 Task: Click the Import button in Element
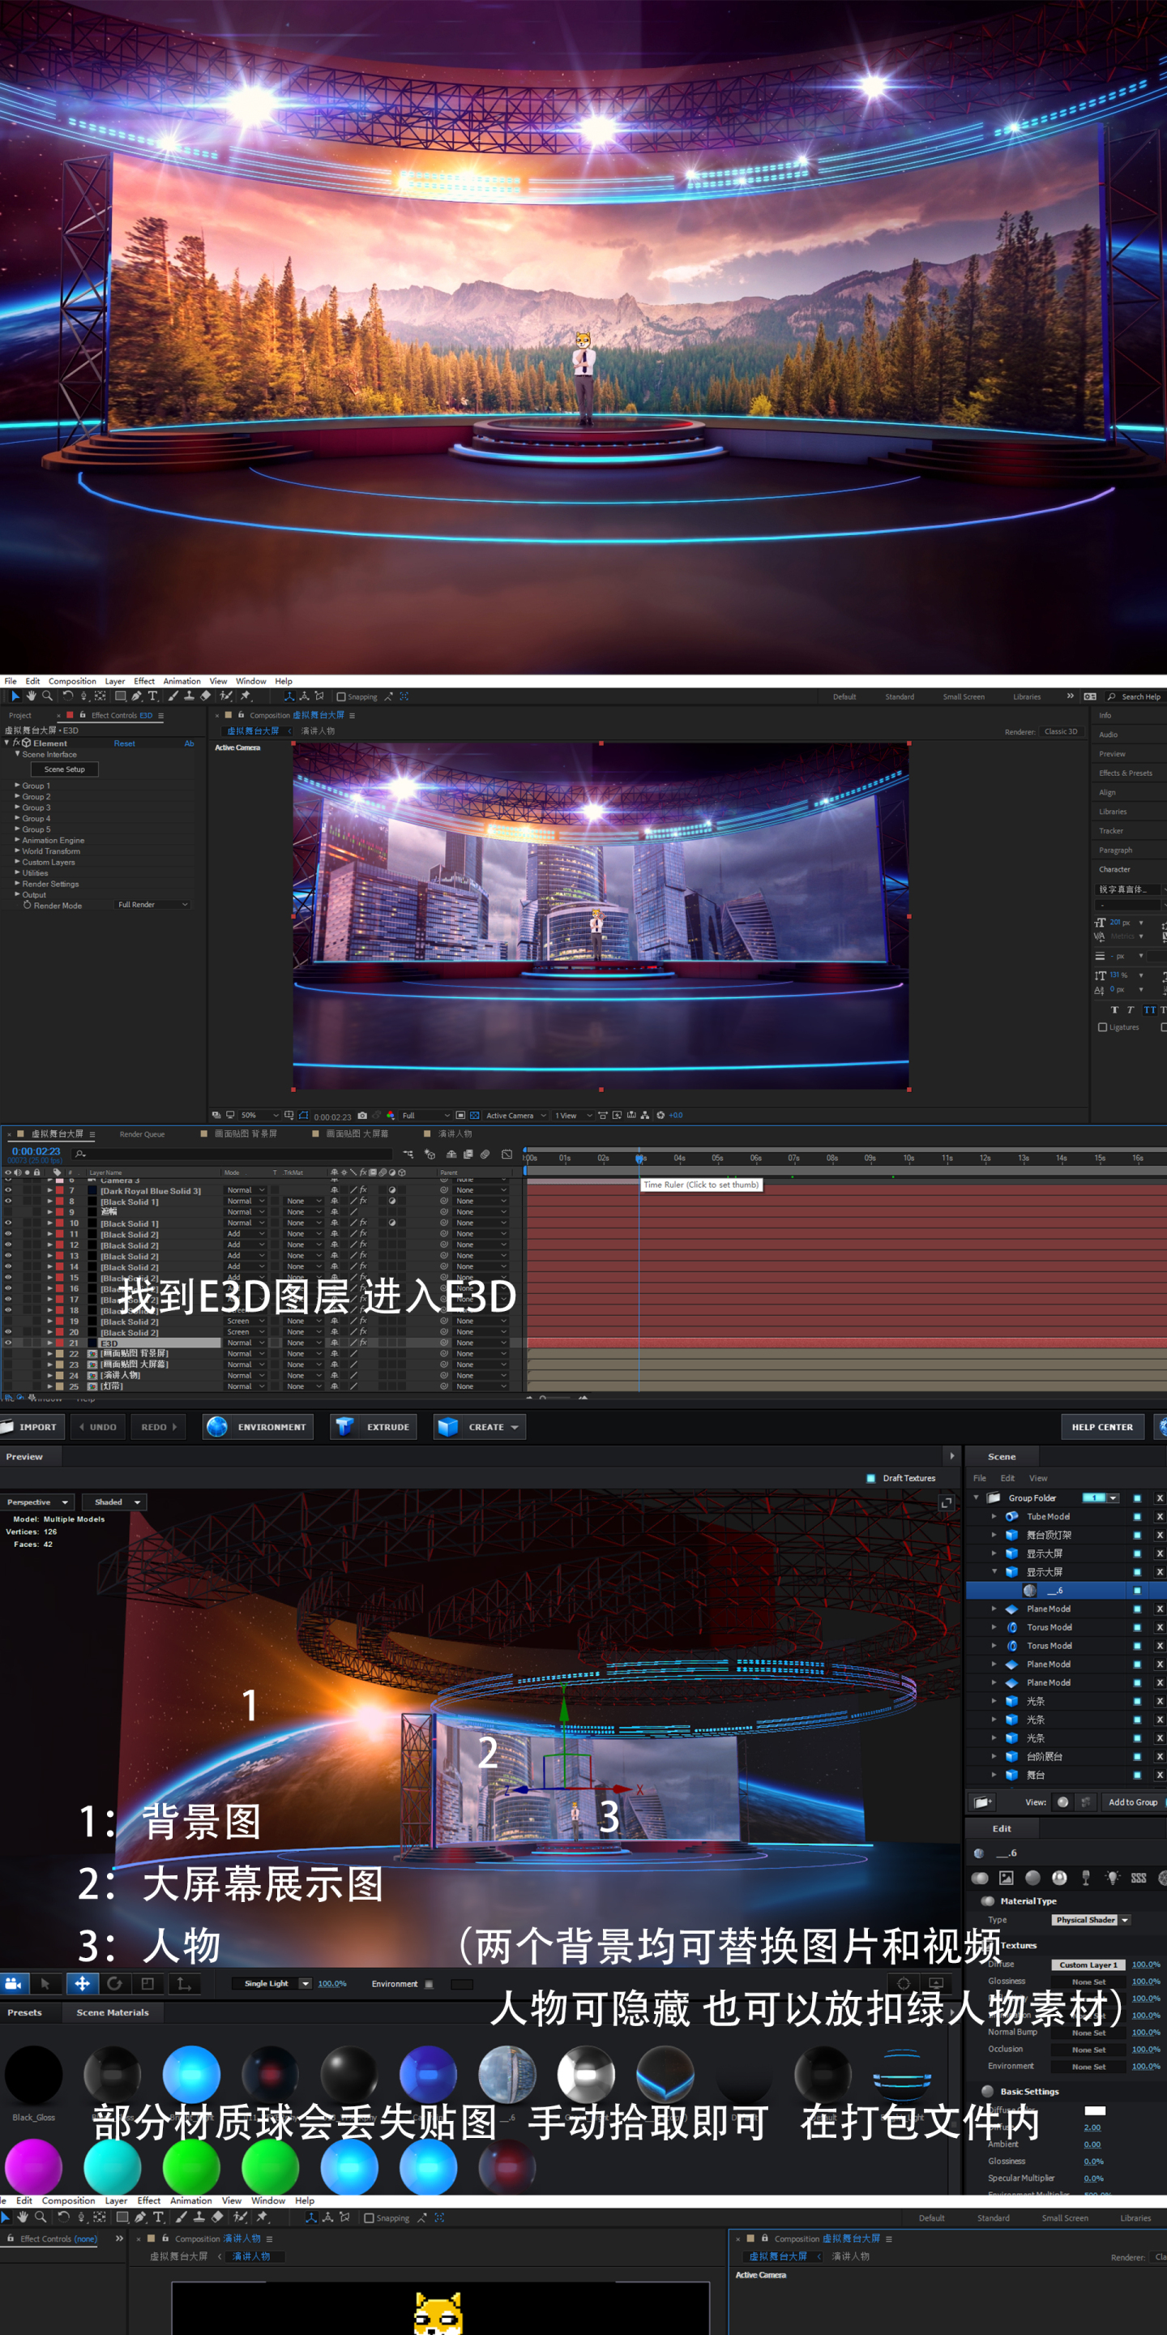coord(32,1427)
